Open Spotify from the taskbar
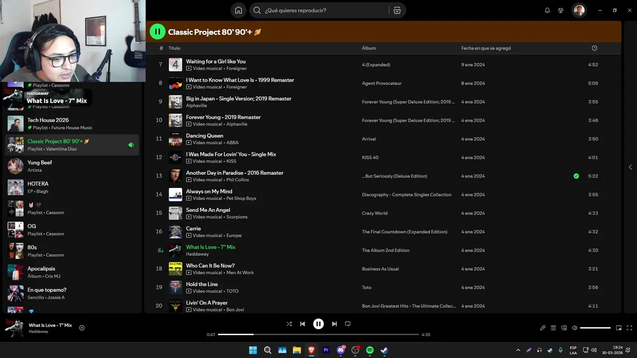 tap(370, 350)
